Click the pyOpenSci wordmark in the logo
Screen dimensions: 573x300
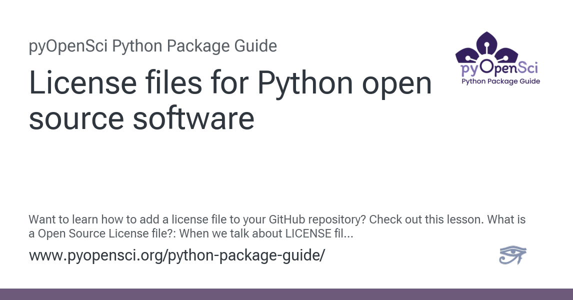[x=499, y=67]
